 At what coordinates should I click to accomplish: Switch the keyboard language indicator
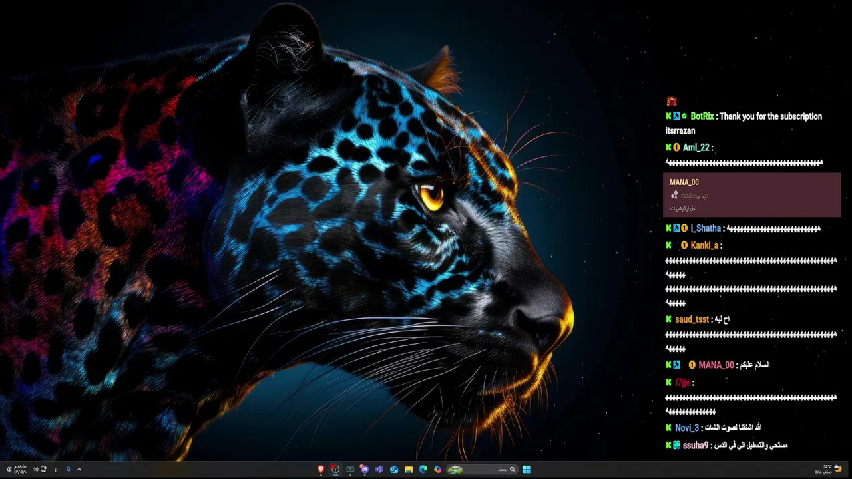coord(56,470)
